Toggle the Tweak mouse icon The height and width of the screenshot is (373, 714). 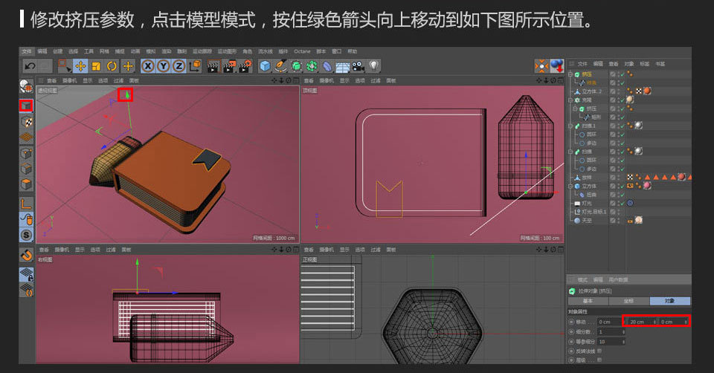click(x=27, y=219)
